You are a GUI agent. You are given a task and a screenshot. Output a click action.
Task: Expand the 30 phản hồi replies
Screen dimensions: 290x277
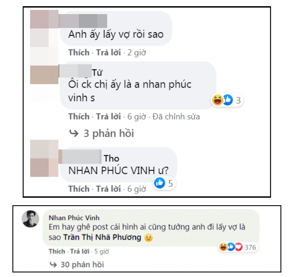[x=83, y=265]
